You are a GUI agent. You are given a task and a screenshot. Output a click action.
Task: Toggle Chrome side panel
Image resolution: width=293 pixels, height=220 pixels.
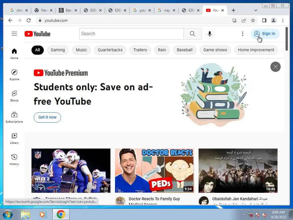point(264,20)
